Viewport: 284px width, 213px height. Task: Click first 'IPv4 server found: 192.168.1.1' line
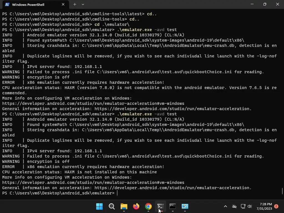coord(64,67)
